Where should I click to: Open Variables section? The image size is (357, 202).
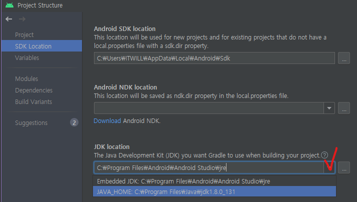[x=27, y=58]
